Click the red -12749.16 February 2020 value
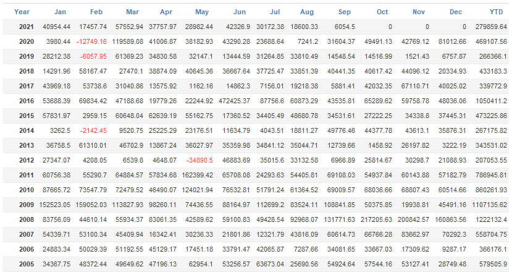 coord(90,41)
